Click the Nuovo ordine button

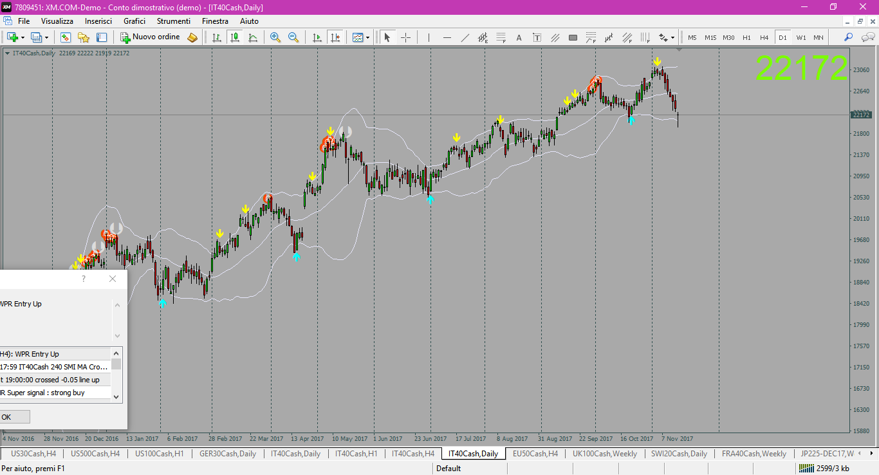pyautogui.click(x=151, y=37)
